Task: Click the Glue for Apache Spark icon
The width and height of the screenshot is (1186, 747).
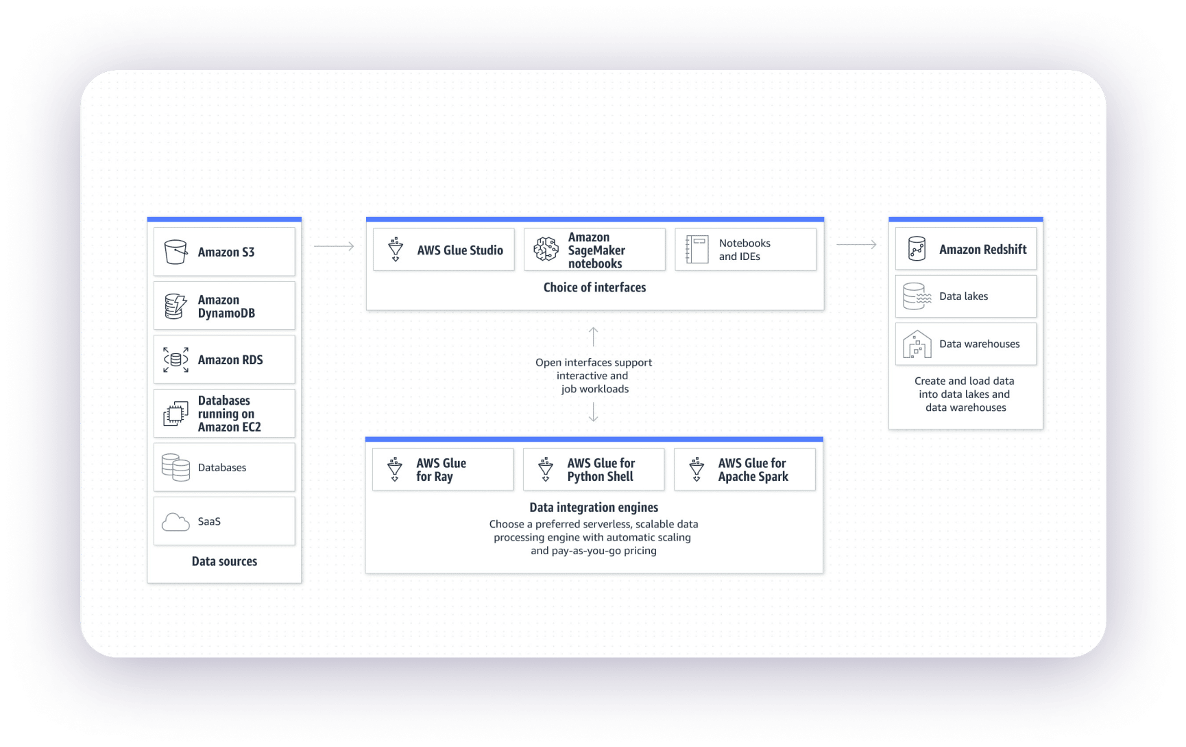Action: [697, 469]
